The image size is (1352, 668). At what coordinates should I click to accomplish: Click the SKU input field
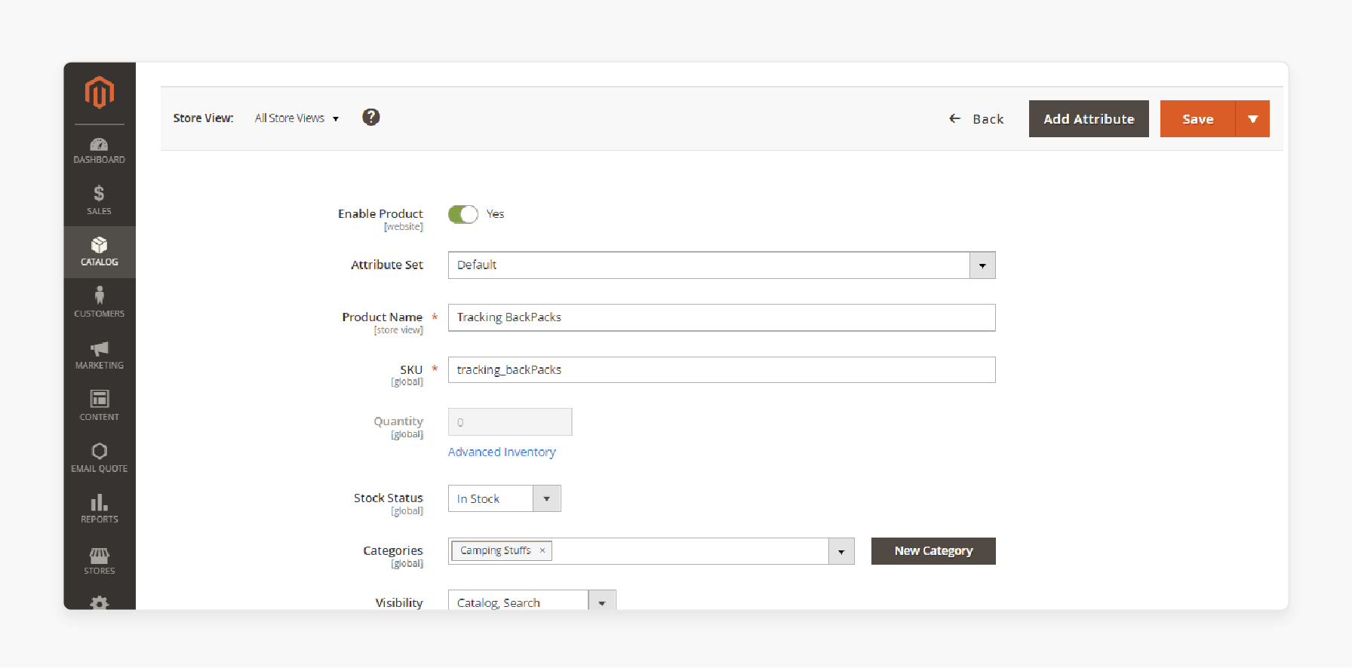[x=721, y=369]
